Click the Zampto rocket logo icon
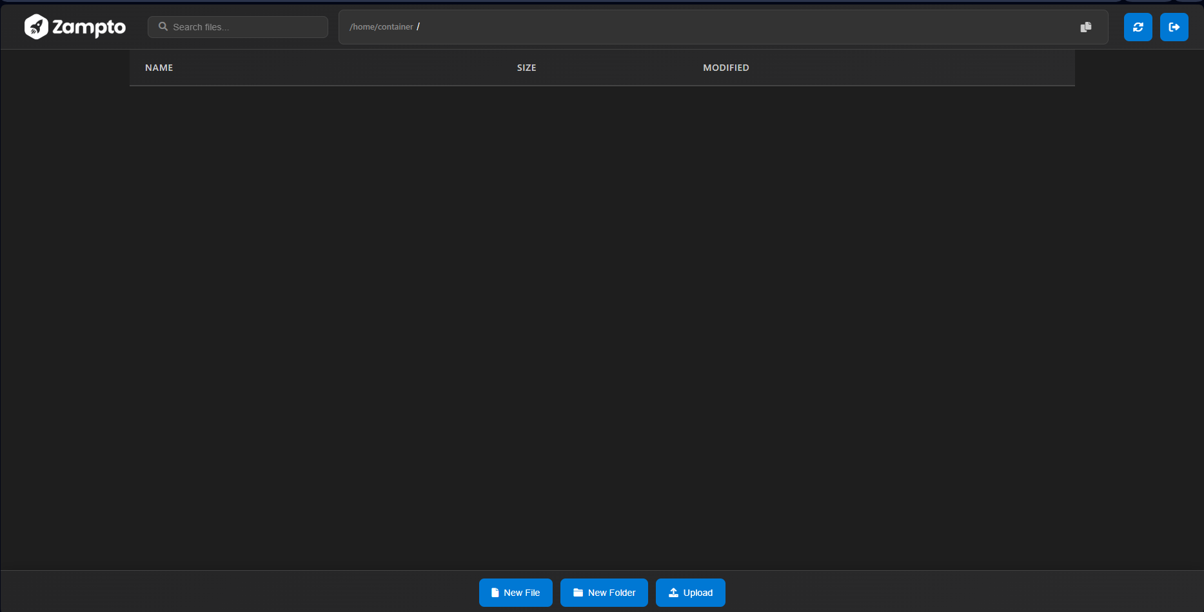Viewport: 1204px width, 612px height. [37, 26]
